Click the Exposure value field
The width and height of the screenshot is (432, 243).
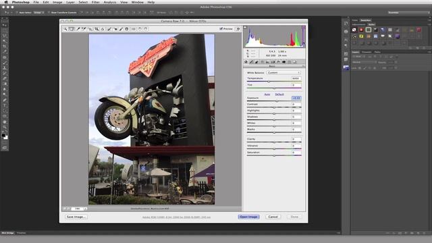[x=296, y=99]
